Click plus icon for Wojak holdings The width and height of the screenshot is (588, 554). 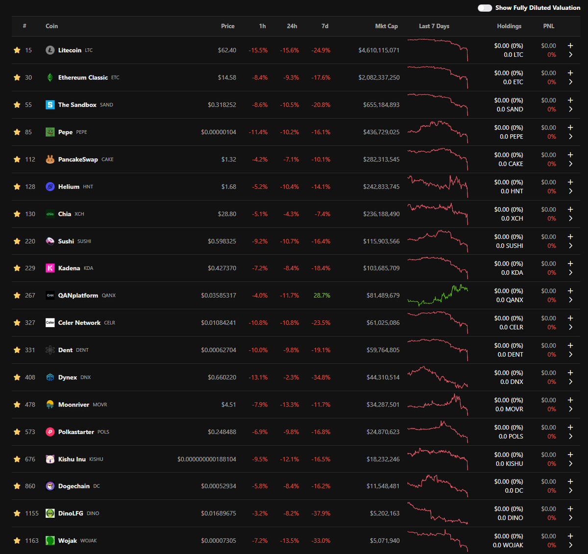coord(570,536)
